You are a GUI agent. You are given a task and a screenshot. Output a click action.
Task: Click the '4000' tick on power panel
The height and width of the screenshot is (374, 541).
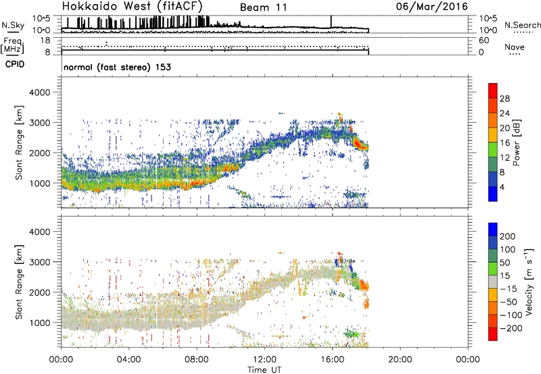tap(39, 92)
